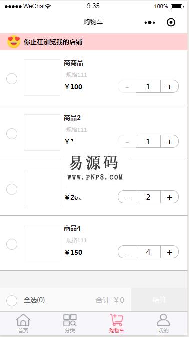Select the 商品4 item radio button
Viewport: 189px width, 337px height.
pos(12,244)
